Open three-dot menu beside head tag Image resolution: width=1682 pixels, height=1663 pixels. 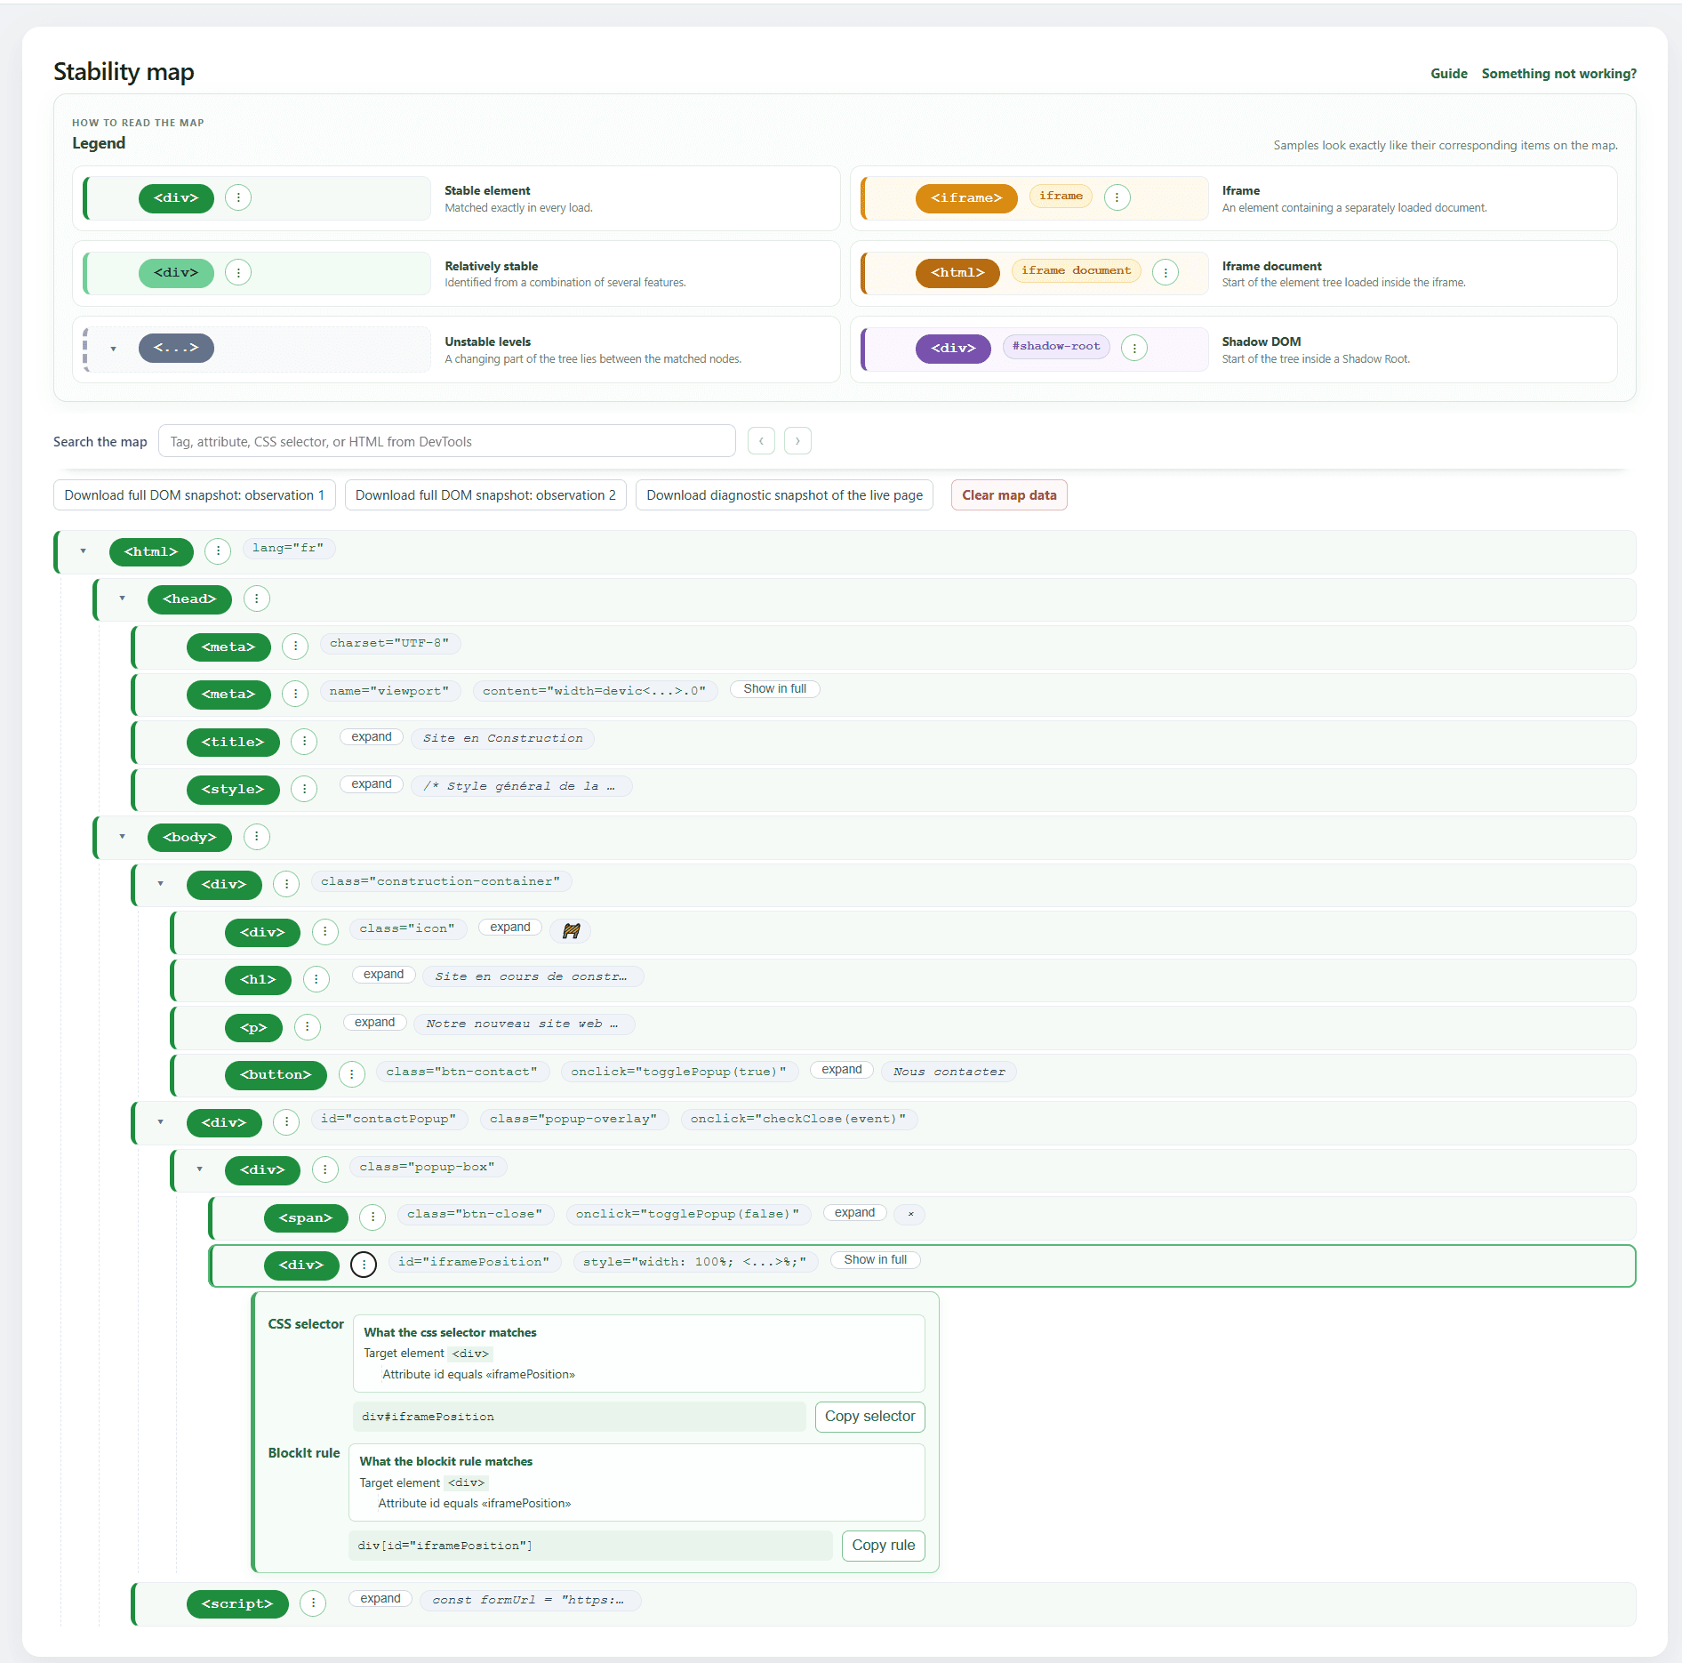pyautogui.click(x=257, y=599)
